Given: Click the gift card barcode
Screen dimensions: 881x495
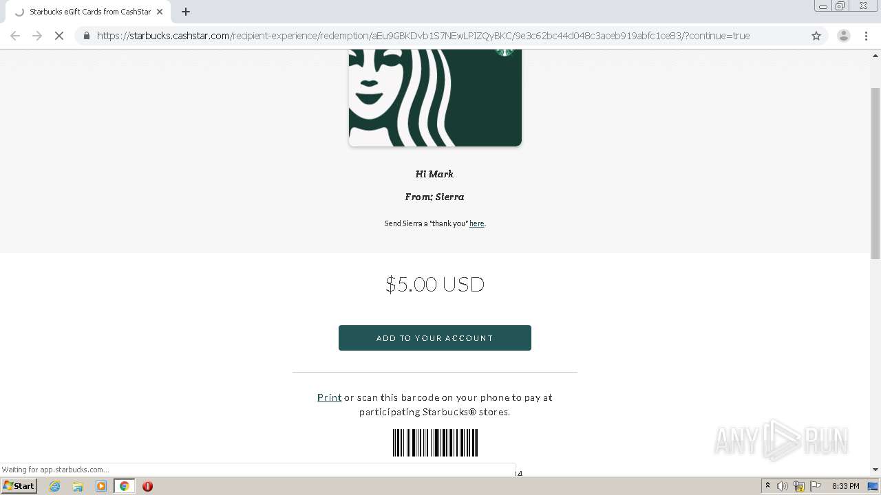Looking at the screenshot, I should pos(435,443).
